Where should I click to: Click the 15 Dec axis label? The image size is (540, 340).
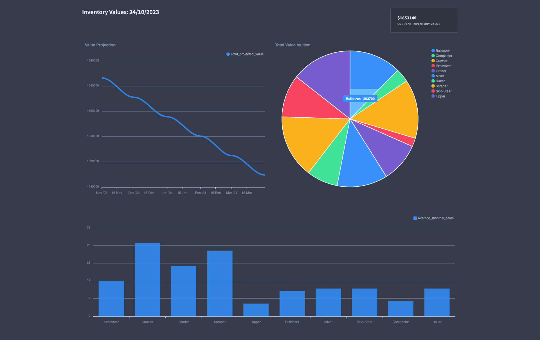click(x=149, y=193)
